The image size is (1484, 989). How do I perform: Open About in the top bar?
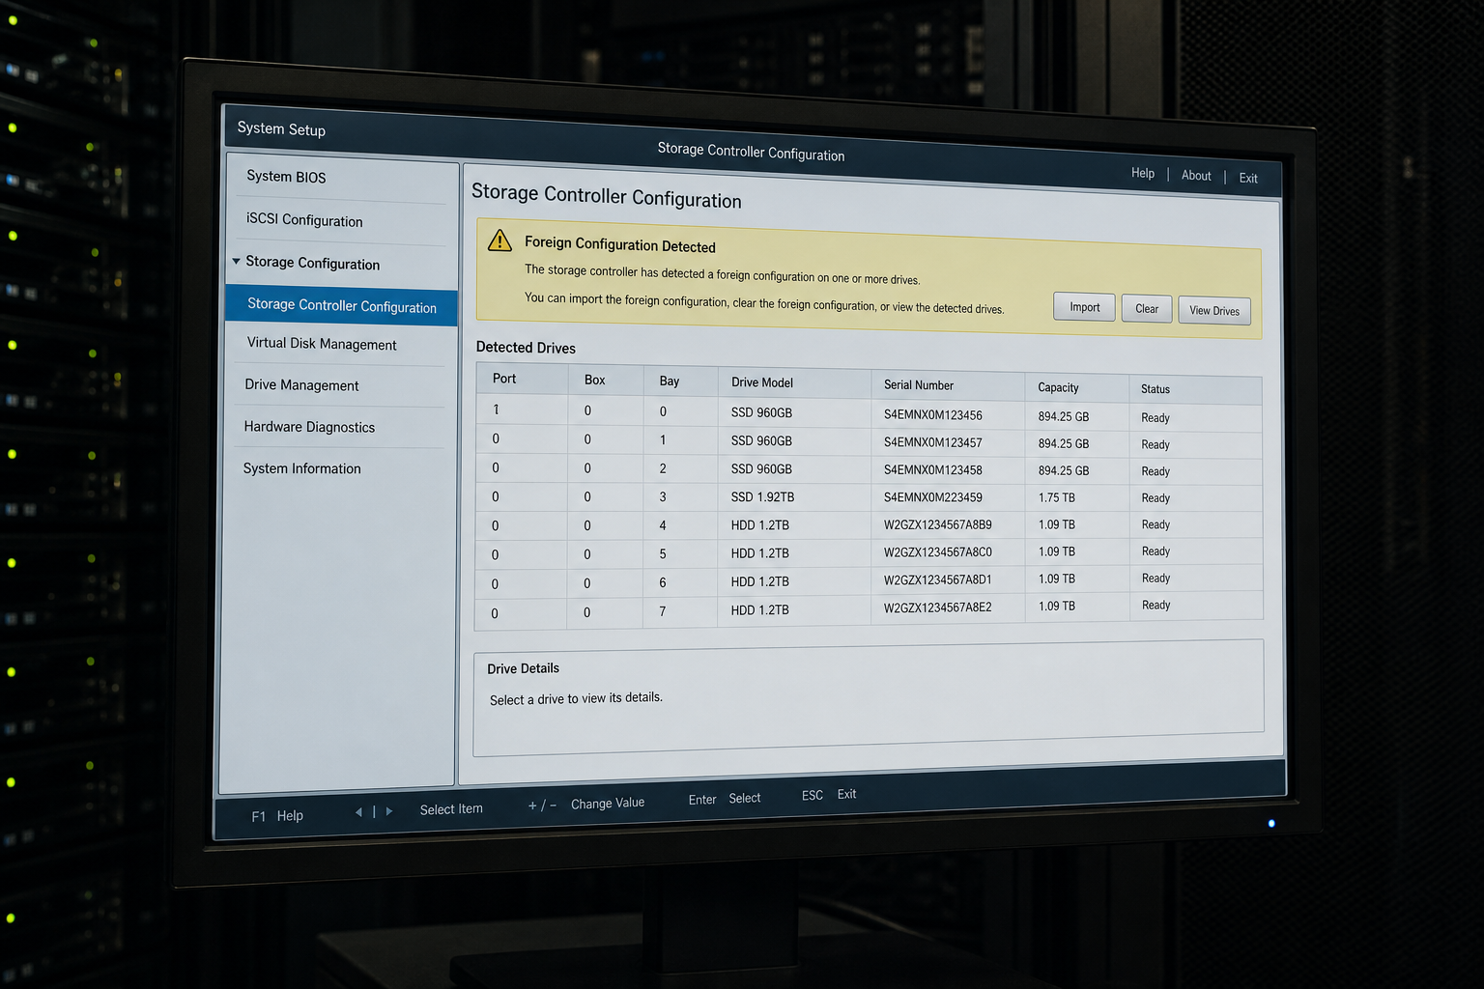point(1196,175)
